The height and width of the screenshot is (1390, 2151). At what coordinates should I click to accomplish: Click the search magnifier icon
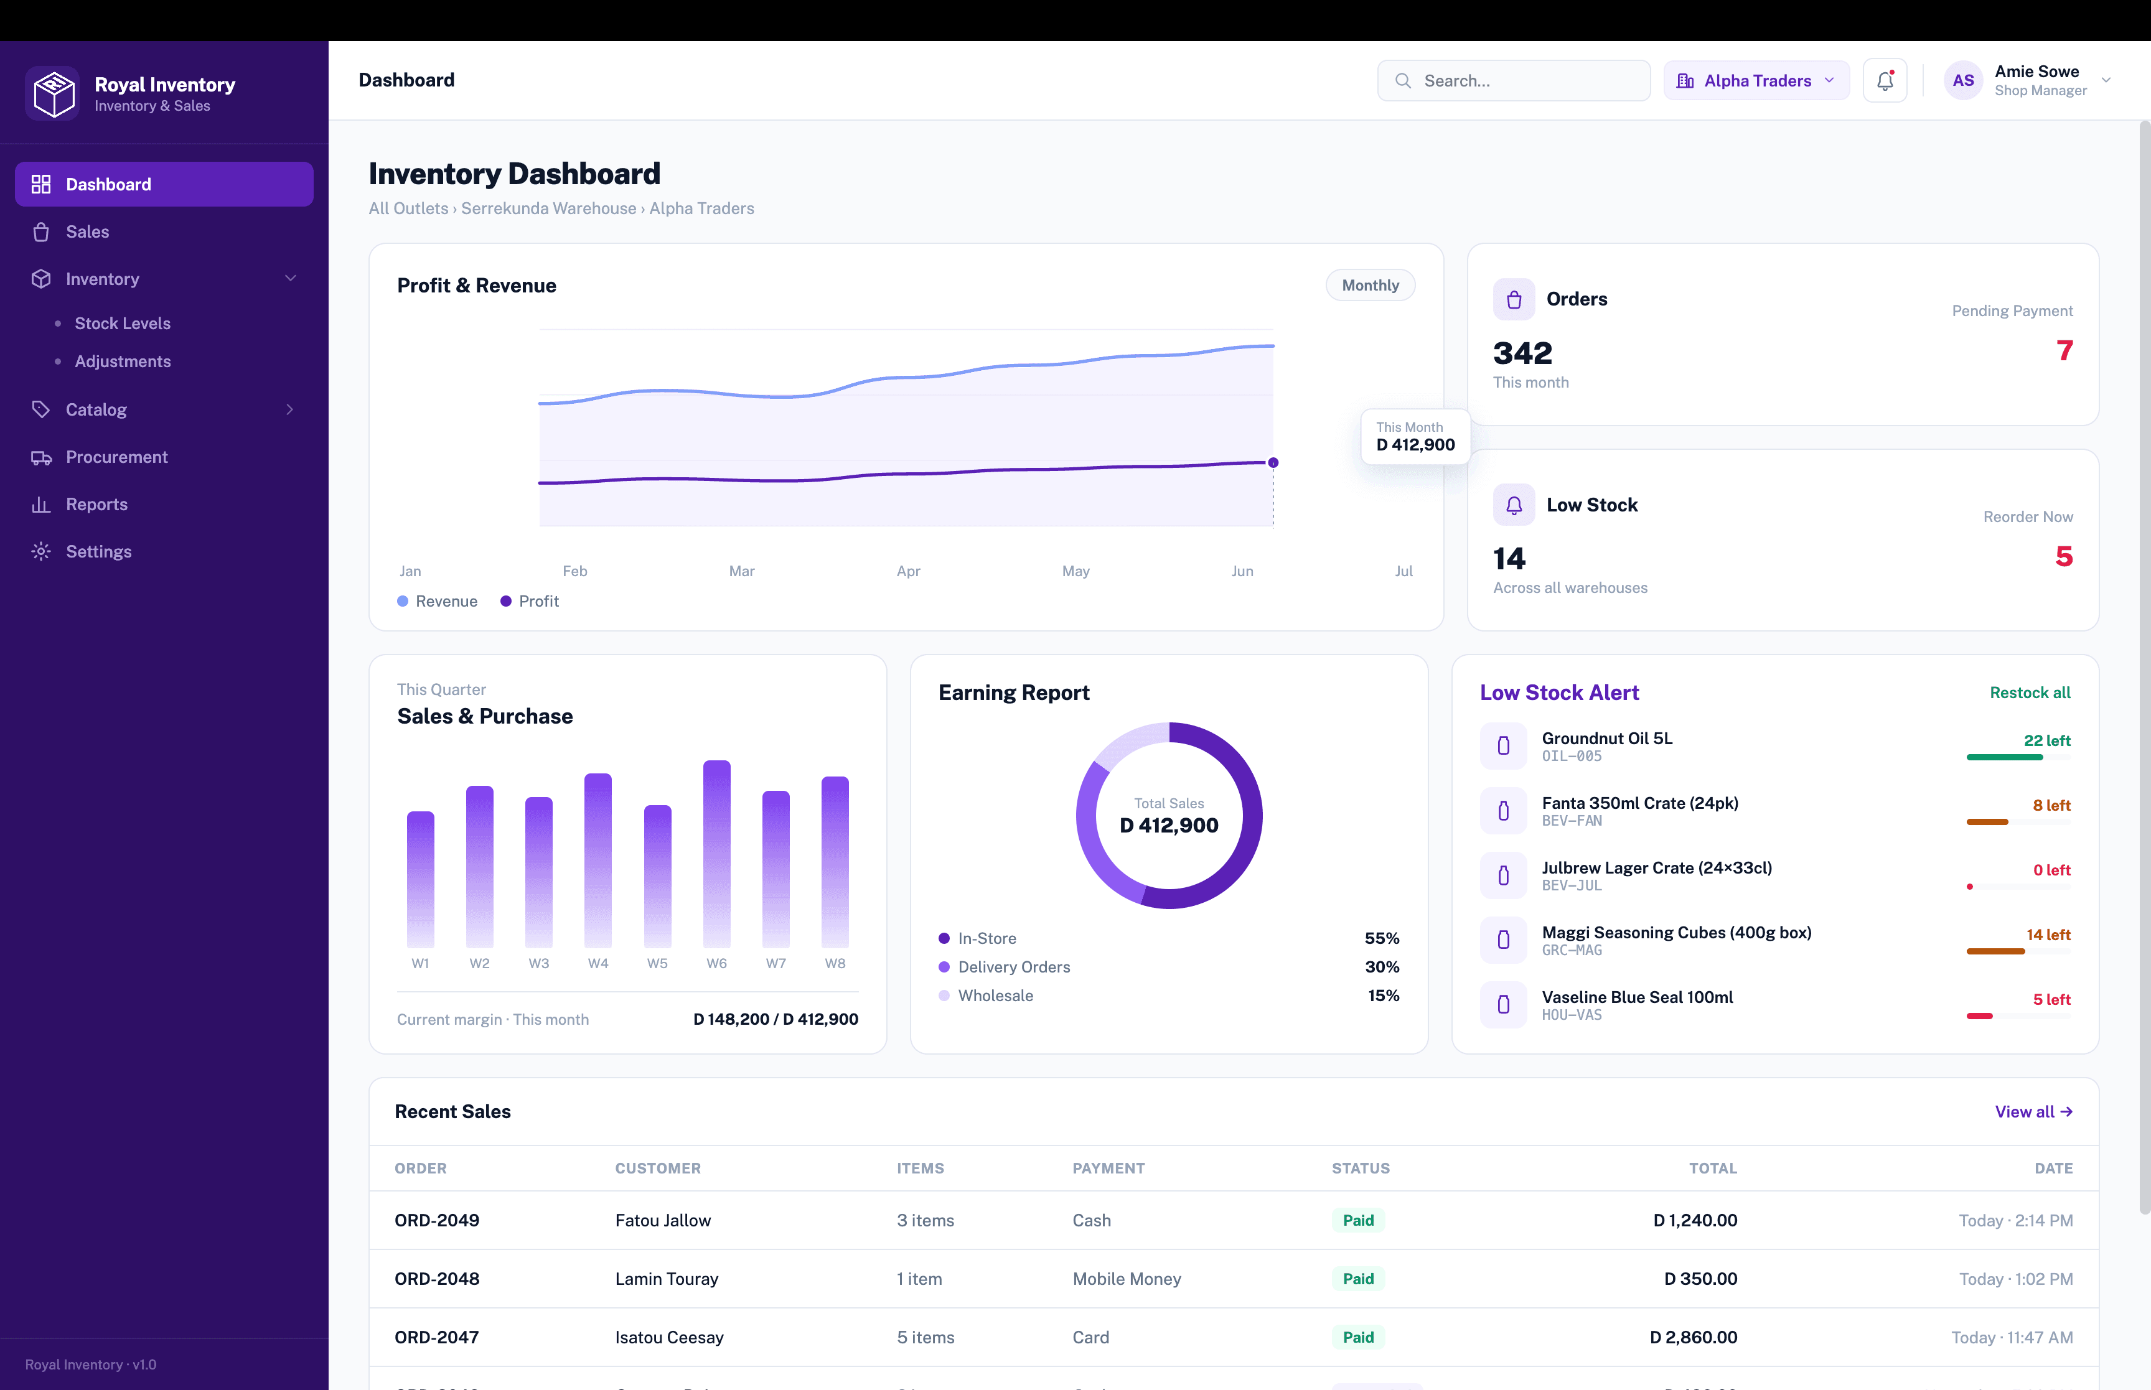pyautogui.click(x=1403, y=80)
